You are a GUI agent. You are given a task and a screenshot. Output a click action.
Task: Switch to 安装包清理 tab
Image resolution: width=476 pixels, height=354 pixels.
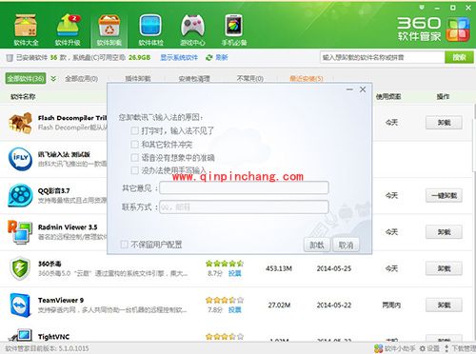coord(194,78)
